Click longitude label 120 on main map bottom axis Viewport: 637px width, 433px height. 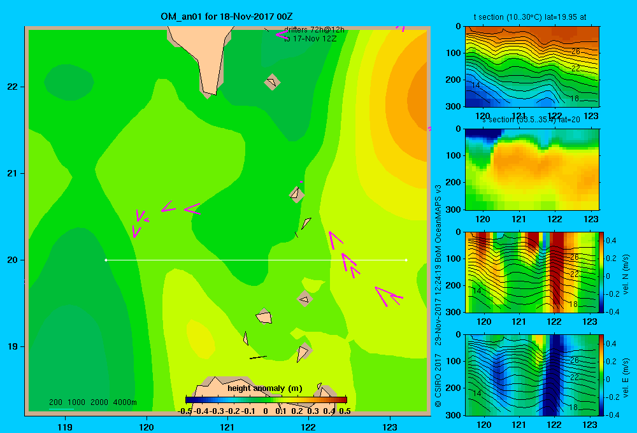(147, 427)
